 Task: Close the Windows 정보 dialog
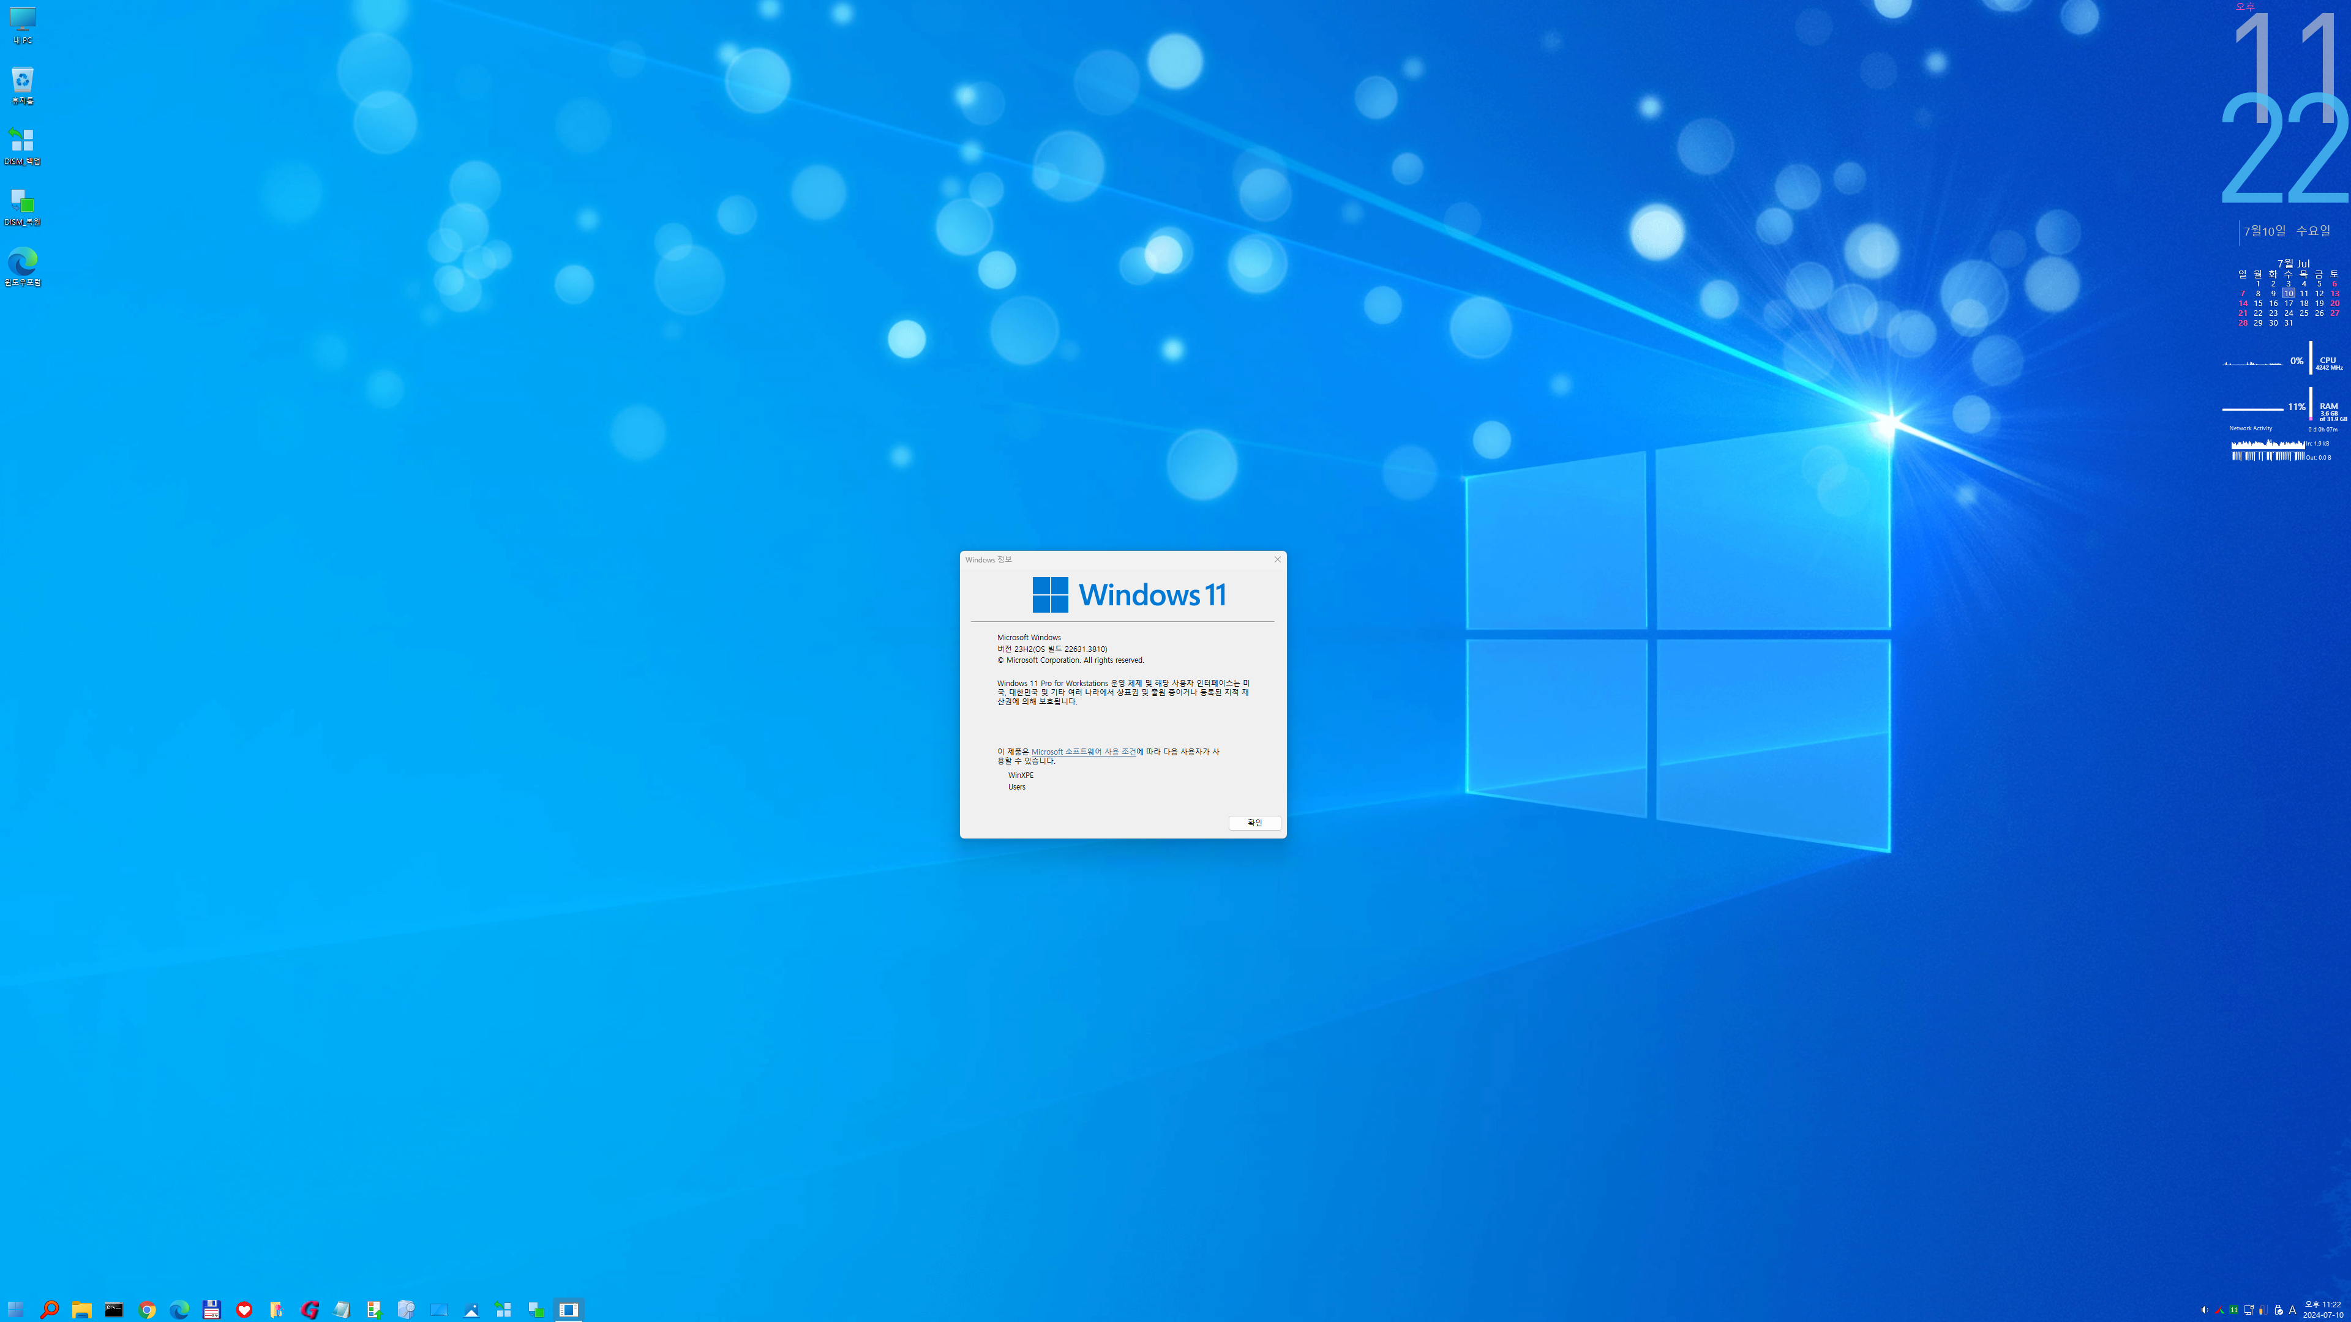pos(1278,559)
